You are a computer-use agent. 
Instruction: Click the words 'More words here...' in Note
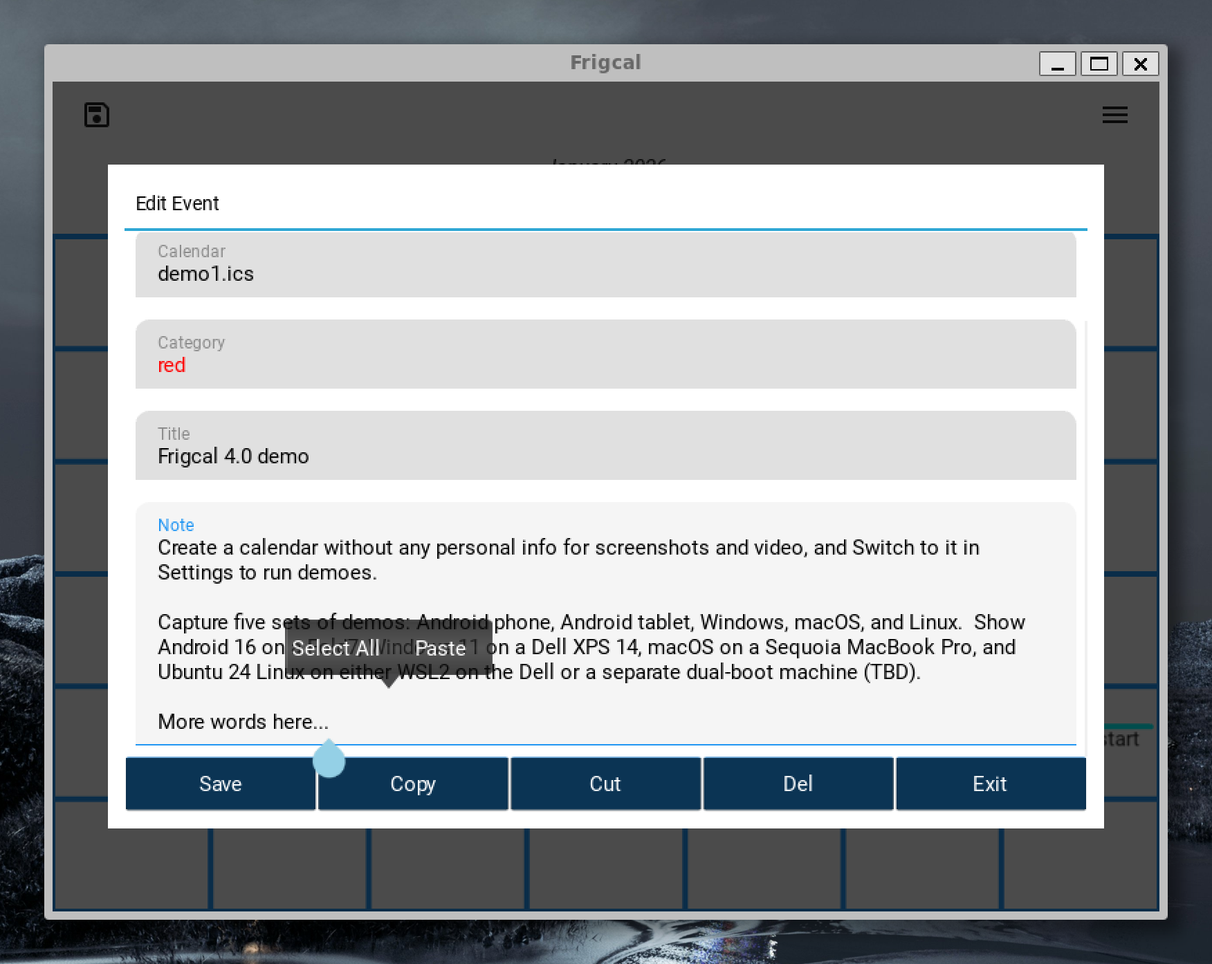244,722
